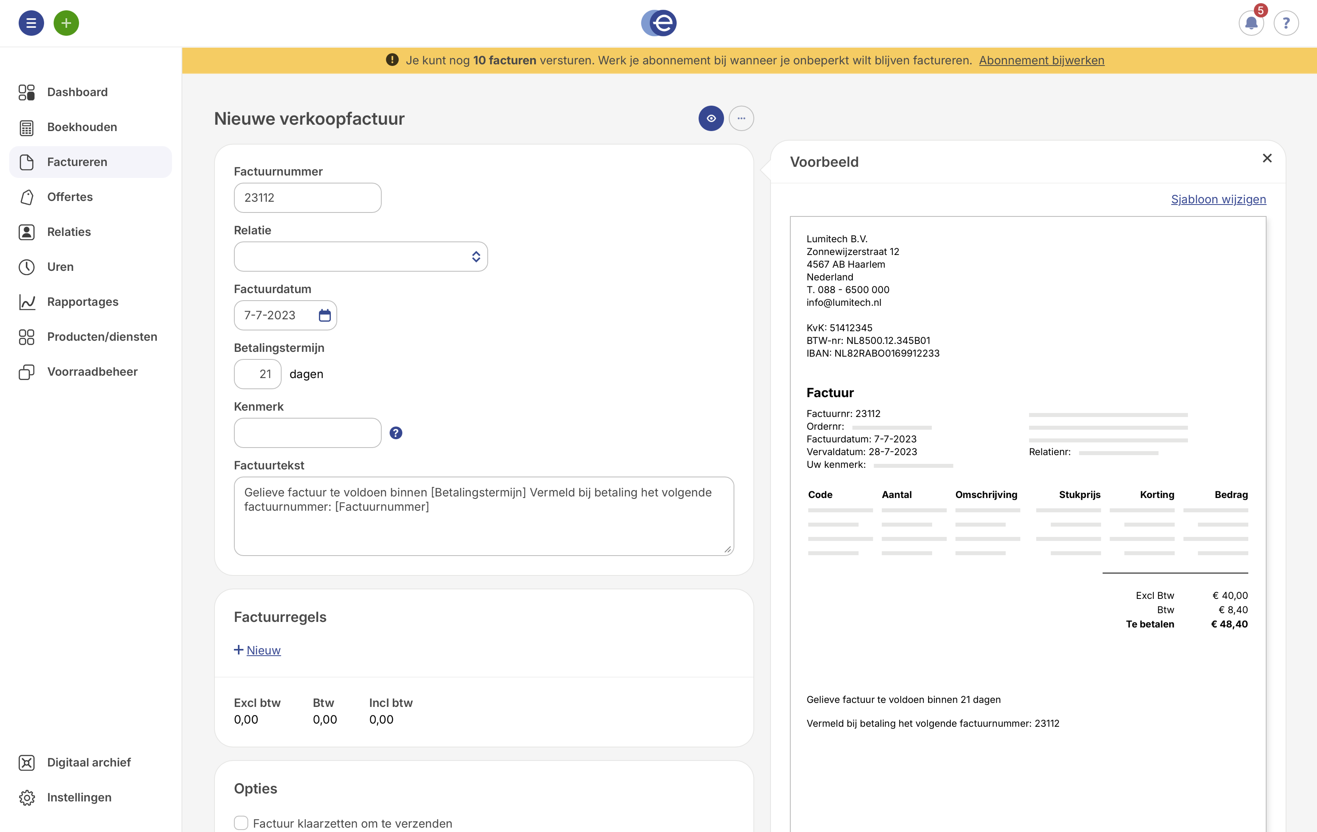Close the Voorbeeld preview panel
The image size is (1317, 832).
(x=1267, y=158)
